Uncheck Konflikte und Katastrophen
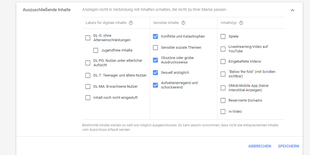 pyautogui.click(x=155, y=36)
